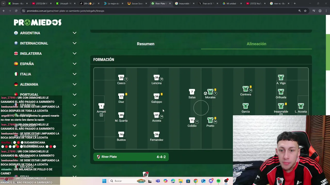Expand the INTERNACIONAL chevron

click(x=75, y=43)
